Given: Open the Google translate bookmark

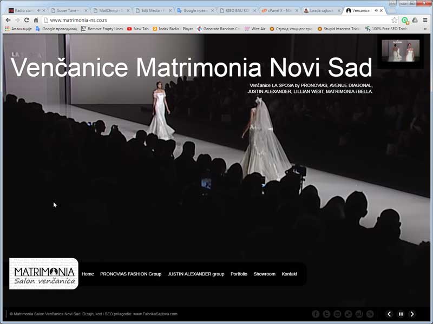Looking at the screenshot, I should (x=57, y=29).
